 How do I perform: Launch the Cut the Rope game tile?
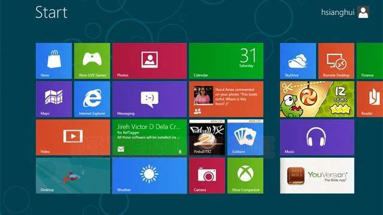coord(317,99)
